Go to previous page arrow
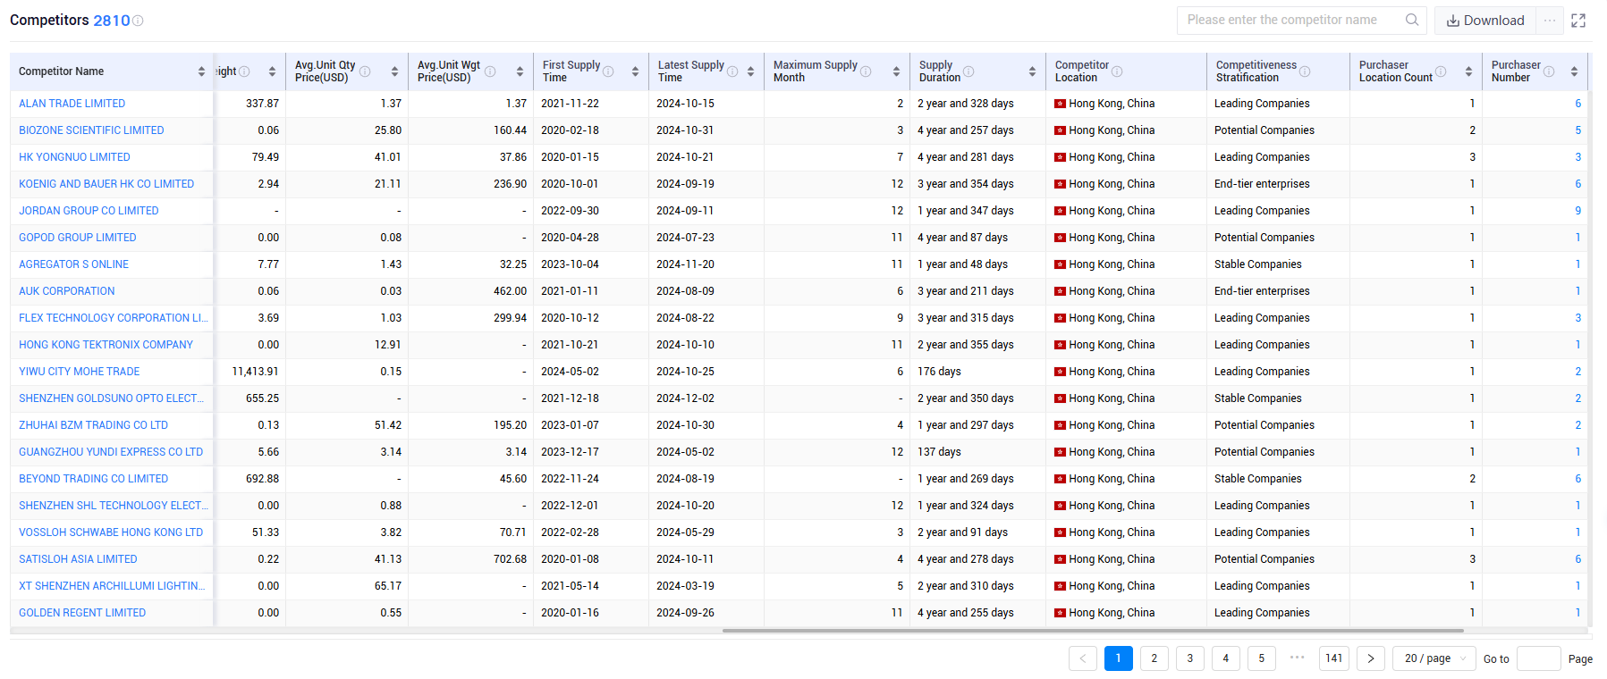 (1083, 658)
